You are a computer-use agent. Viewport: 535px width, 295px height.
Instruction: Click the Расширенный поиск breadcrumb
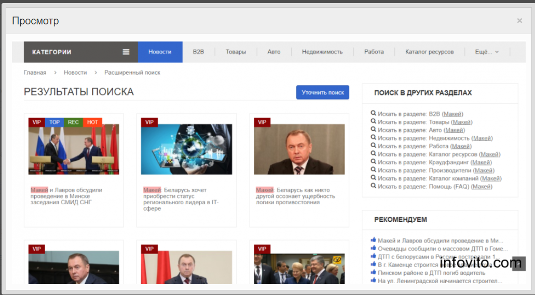point(132,72)
